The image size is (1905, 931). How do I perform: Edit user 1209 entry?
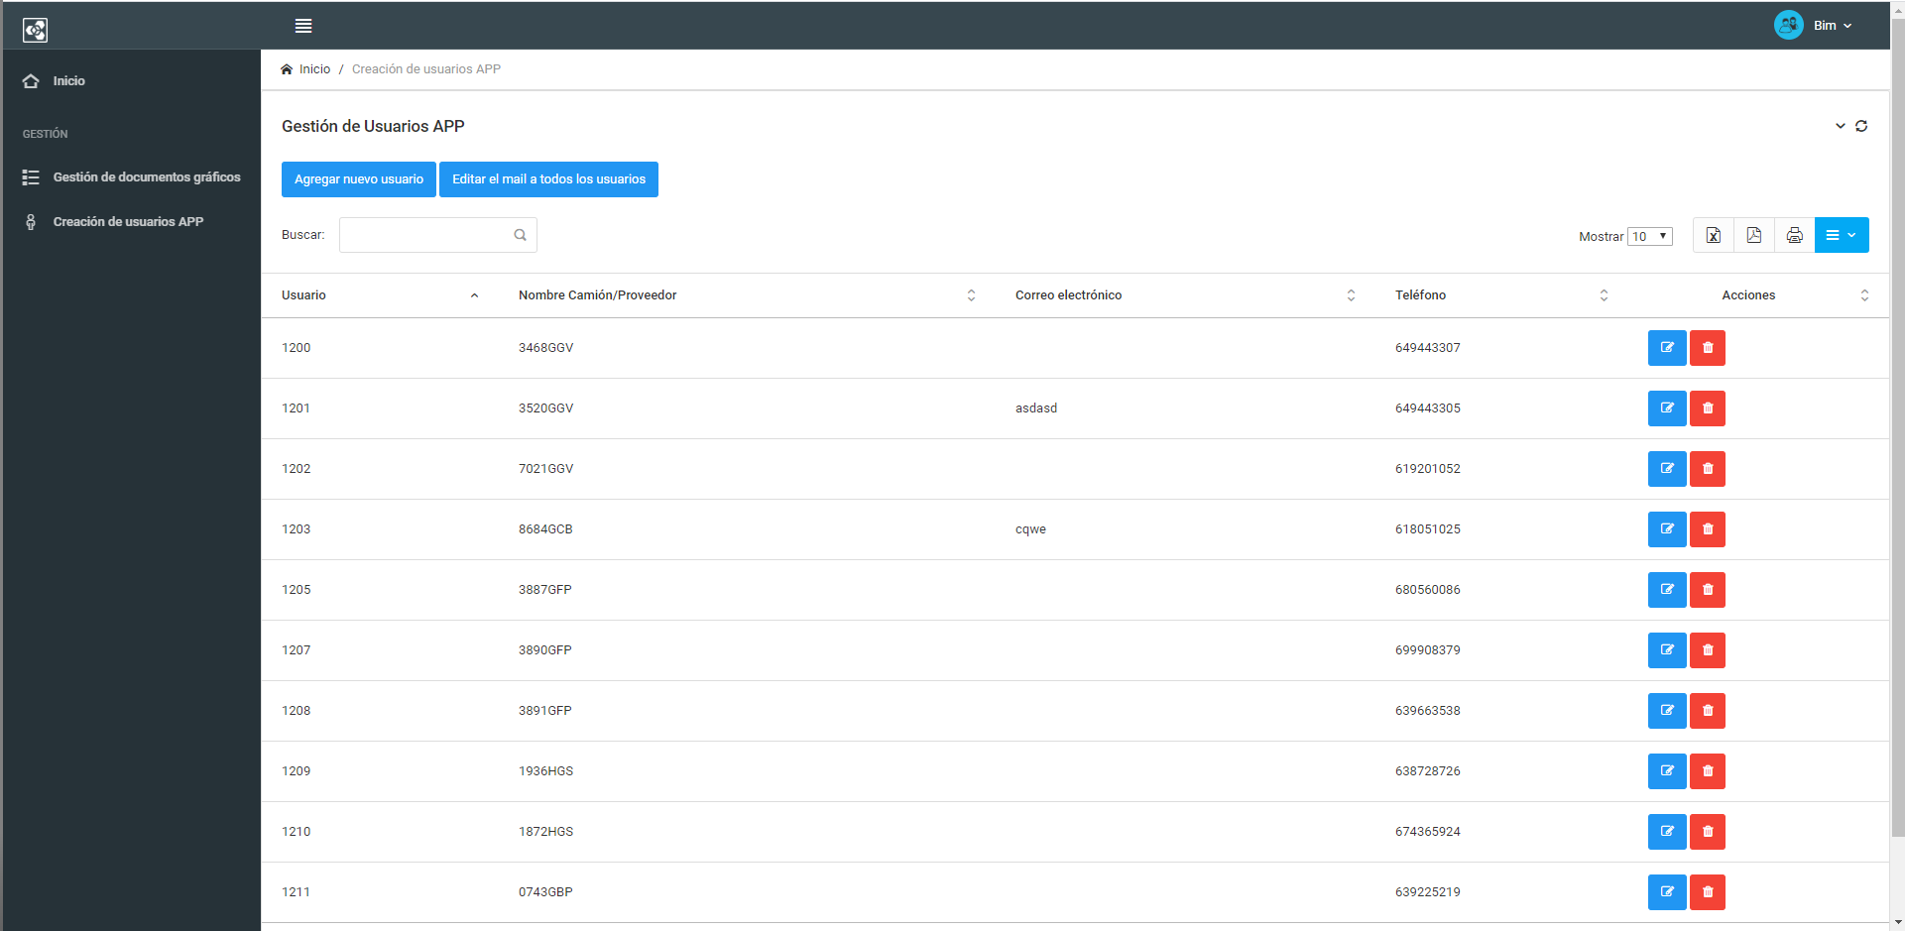tap(1666, 771)
